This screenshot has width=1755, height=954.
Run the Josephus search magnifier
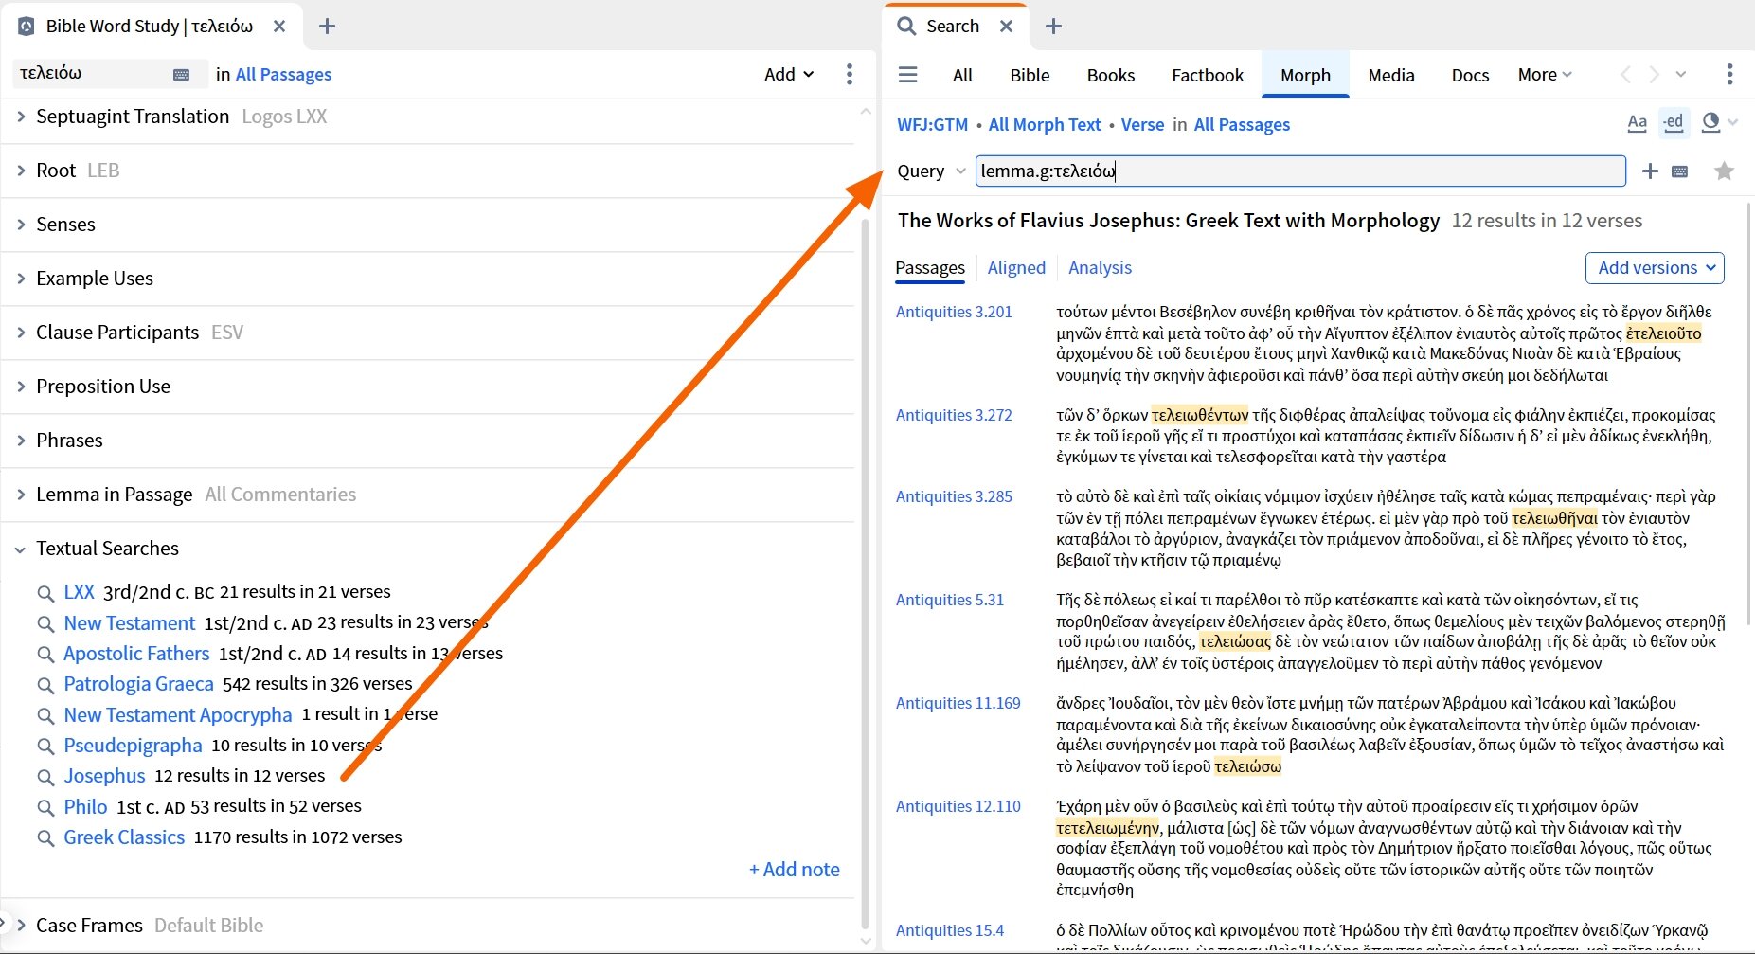(45, 777)
